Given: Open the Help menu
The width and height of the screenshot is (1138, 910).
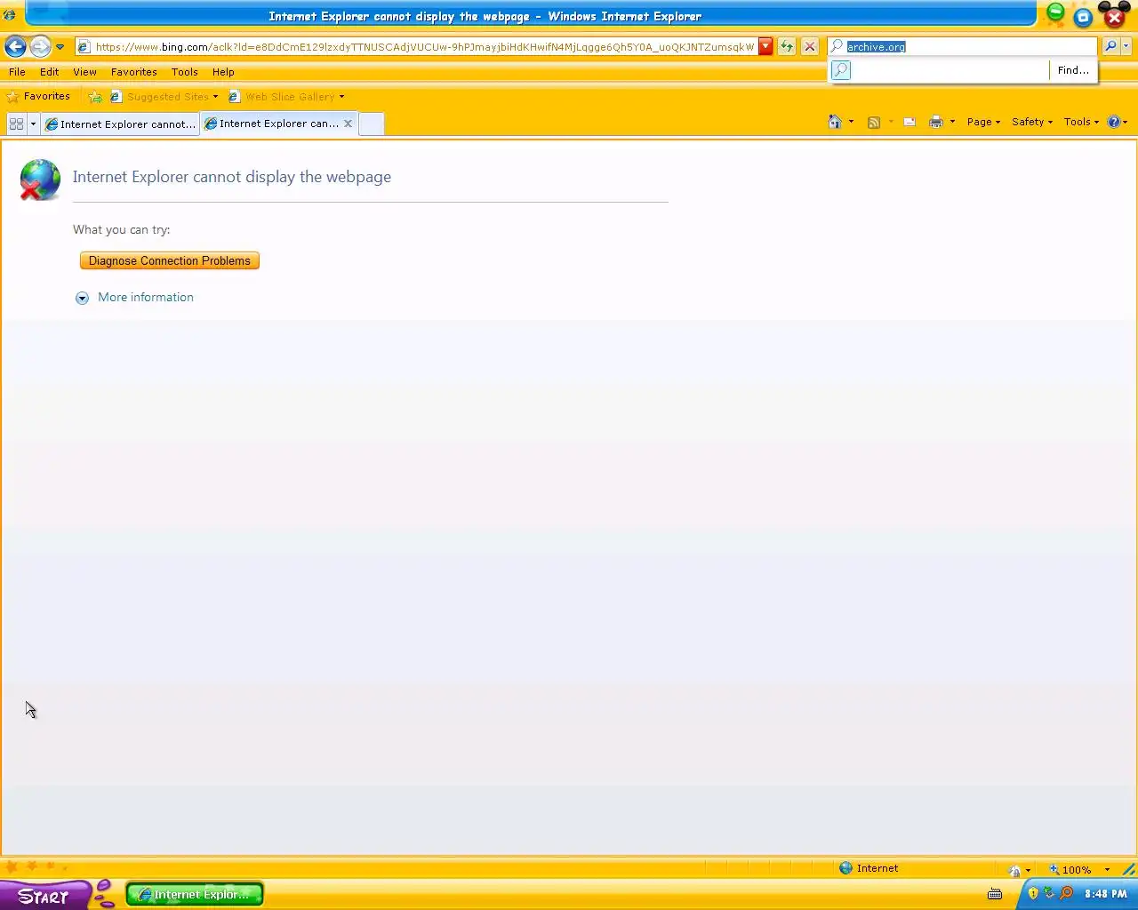Looking at the screenshot, I should coord(223,72).
